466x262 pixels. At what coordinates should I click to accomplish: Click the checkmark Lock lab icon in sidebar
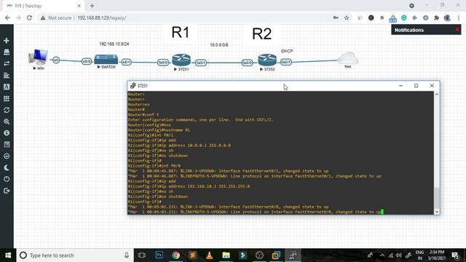[x=7, y=156]
